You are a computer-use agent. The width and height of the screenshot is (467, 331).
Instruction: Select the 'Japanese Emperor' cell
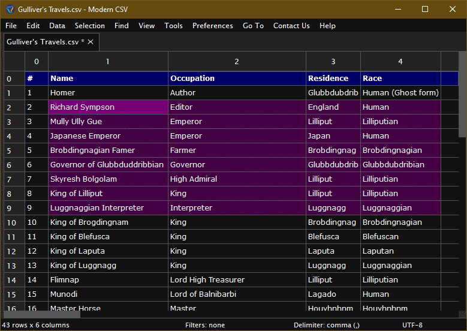[108, 136]
